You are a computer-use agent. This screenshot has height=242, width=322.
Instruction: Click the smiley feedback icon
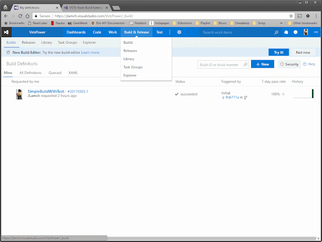point(295,32)
